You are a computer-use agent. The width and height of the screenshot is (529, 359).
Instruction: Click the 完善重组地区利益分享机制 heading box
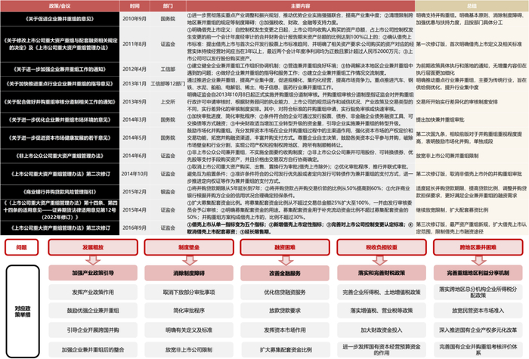[x=478, y=273]
